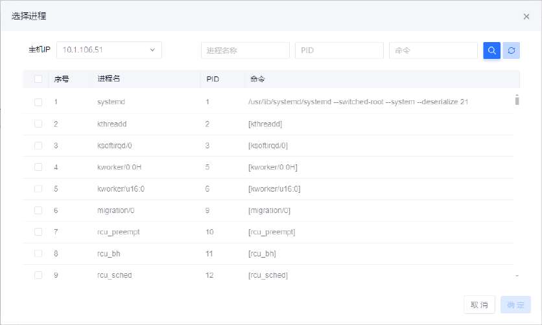
Task: Select checkbox for kthreadd process
Action: [38, 124]
